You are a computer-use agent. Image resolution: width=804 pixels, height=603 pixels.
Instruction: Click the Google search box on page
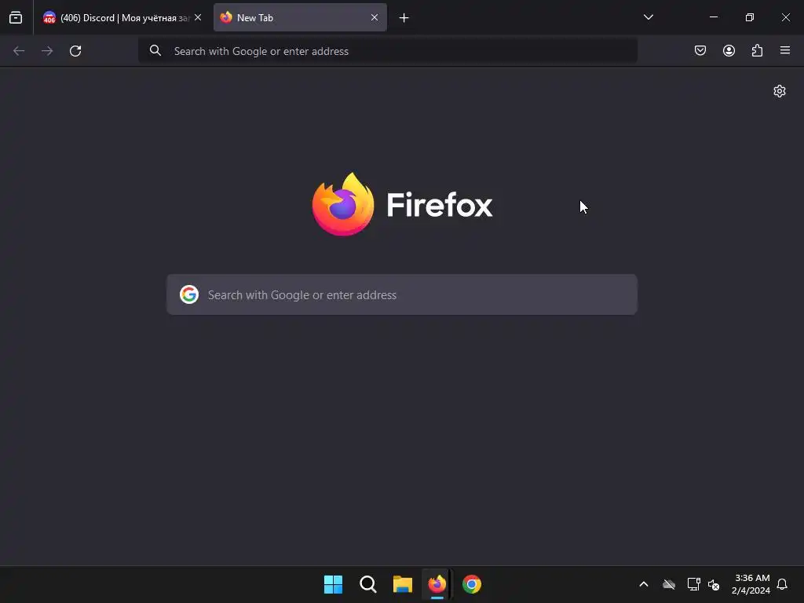tap(402, 295)
